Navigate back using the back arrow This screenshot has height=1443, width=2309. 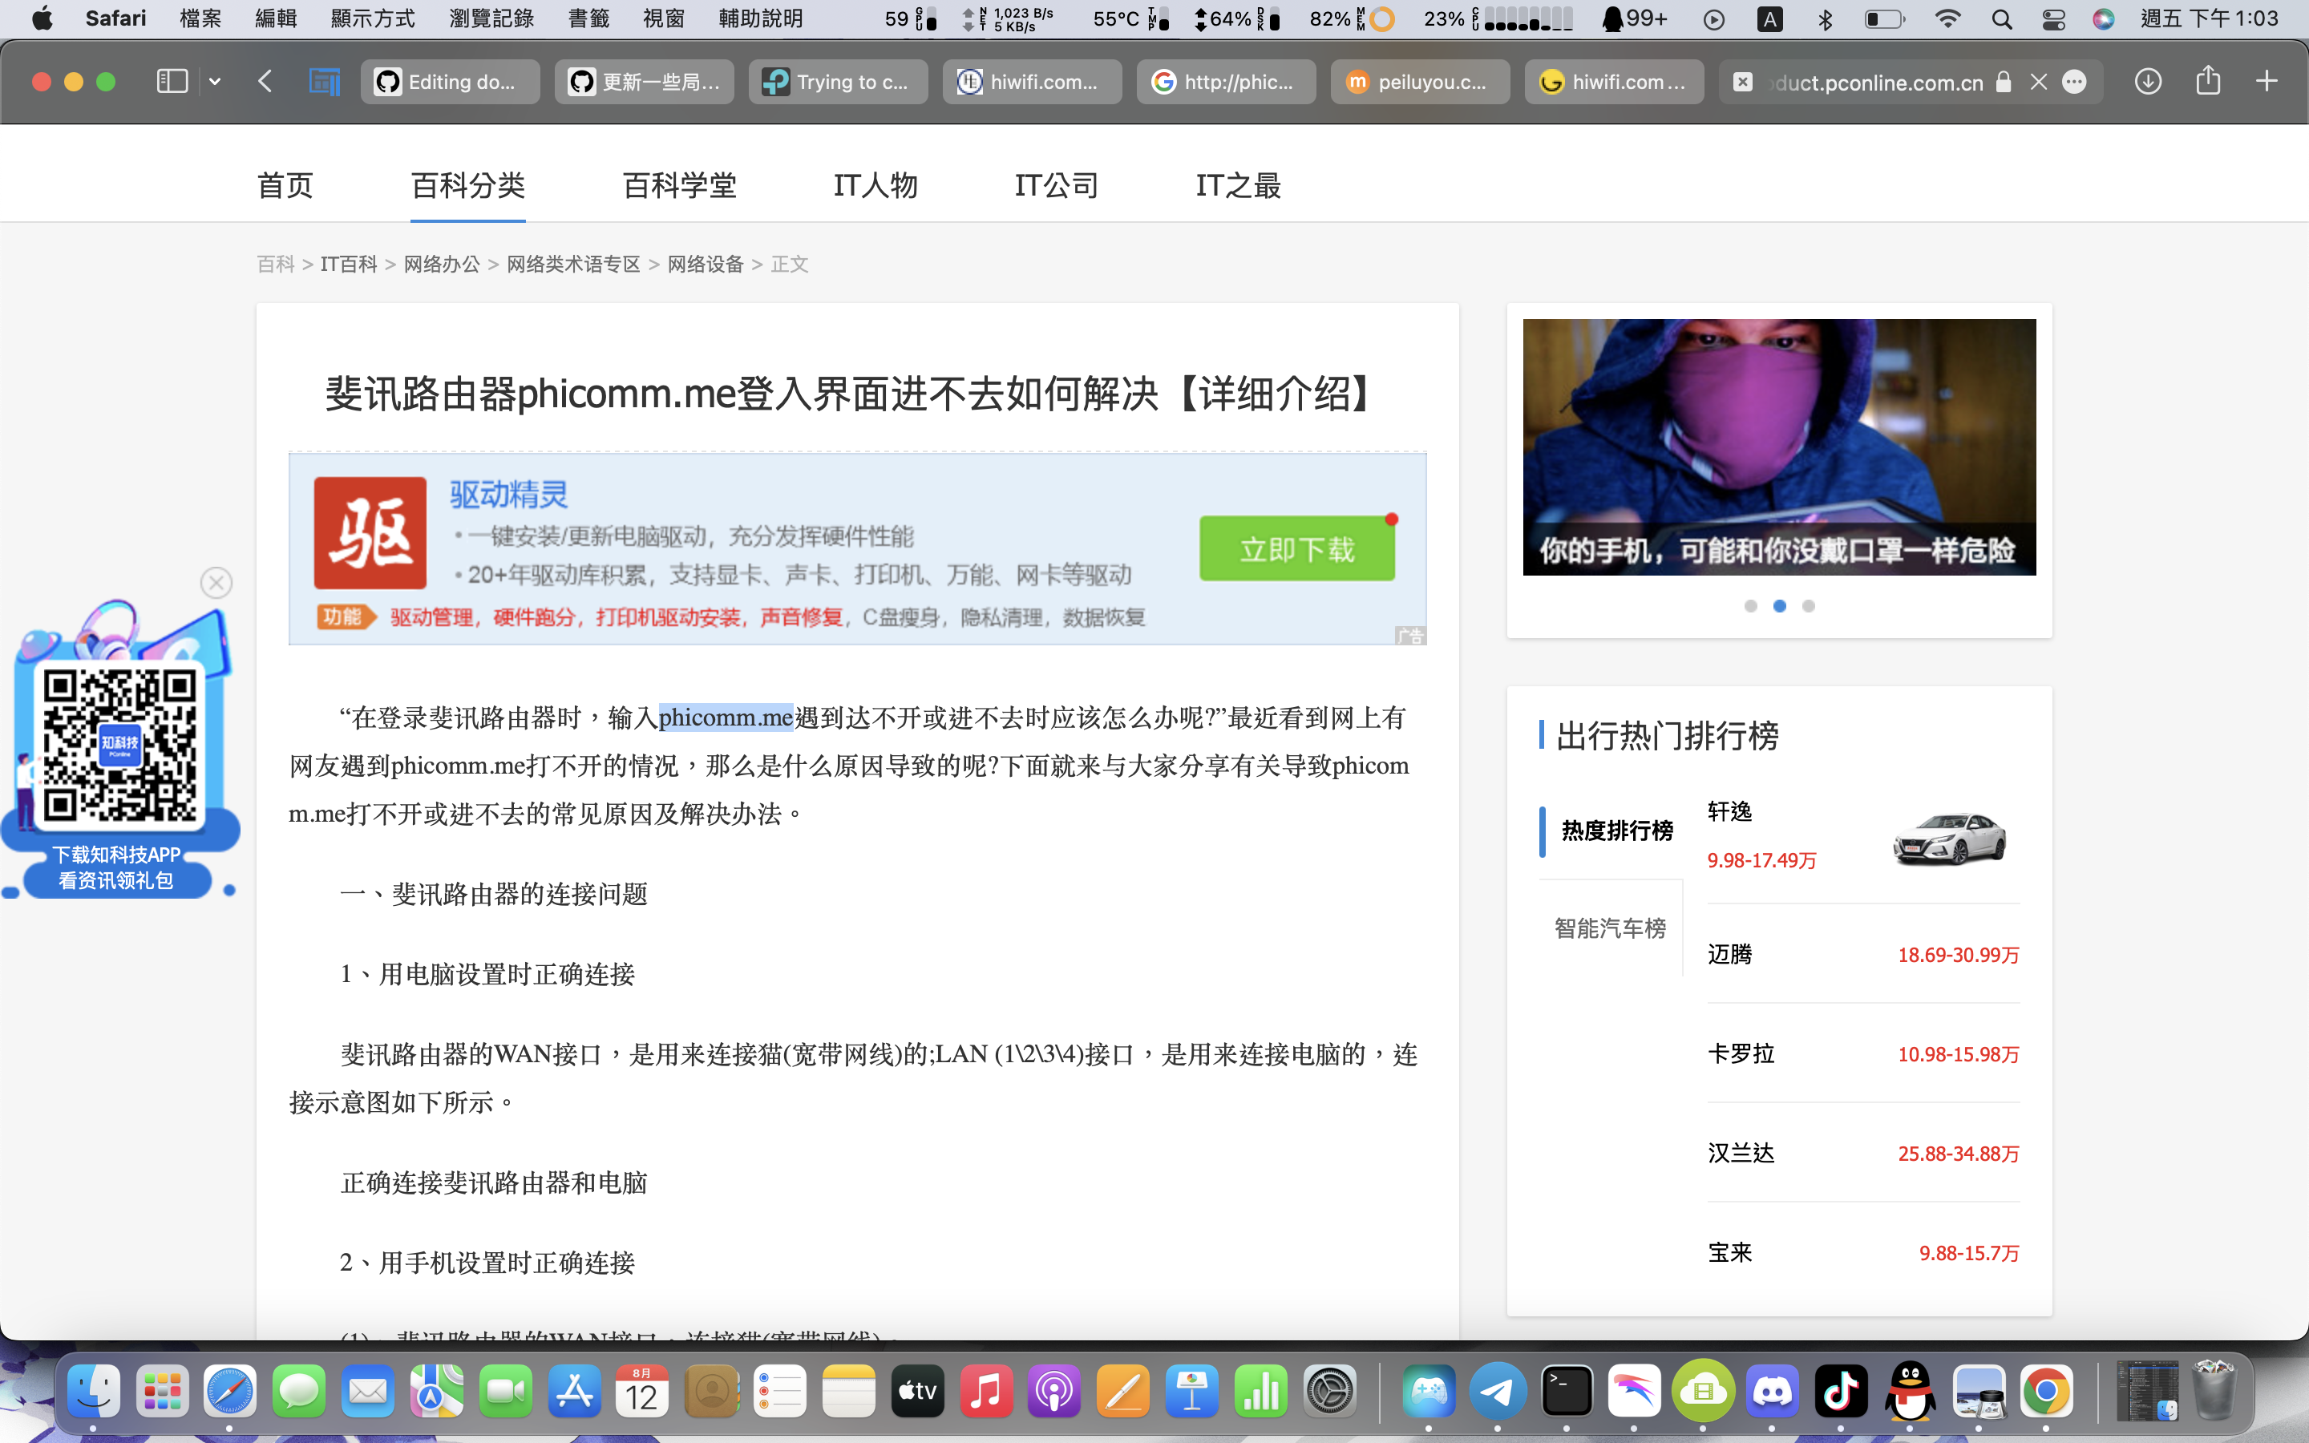click(266, 81)
